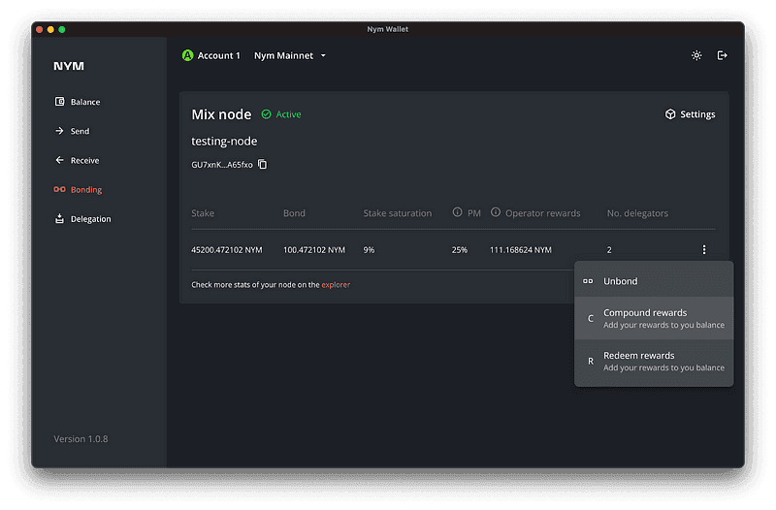Go to the Send page
Image resolution: width=776 pixels, height=510 pixels.
pyautogui.click(x=80, y=131)
